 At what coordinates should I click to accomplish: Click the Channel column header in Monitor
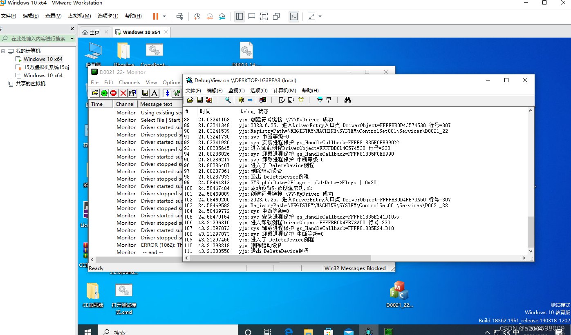click(x=125, y=104)
